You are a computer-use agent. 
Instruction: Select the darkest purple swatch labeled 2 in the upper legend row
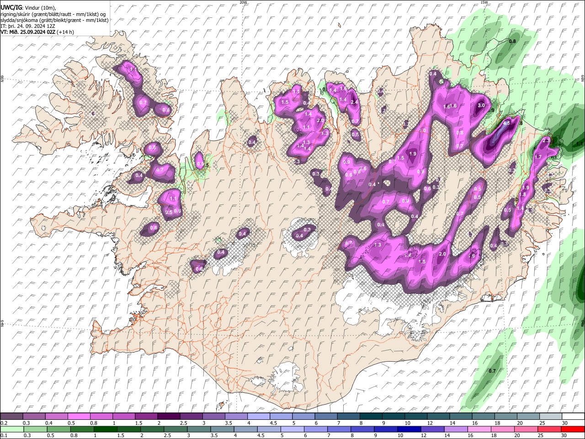[x=169, y=417]
